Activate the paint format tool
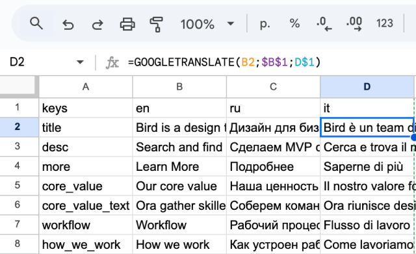The image size is (416, 254). point(156,24)
